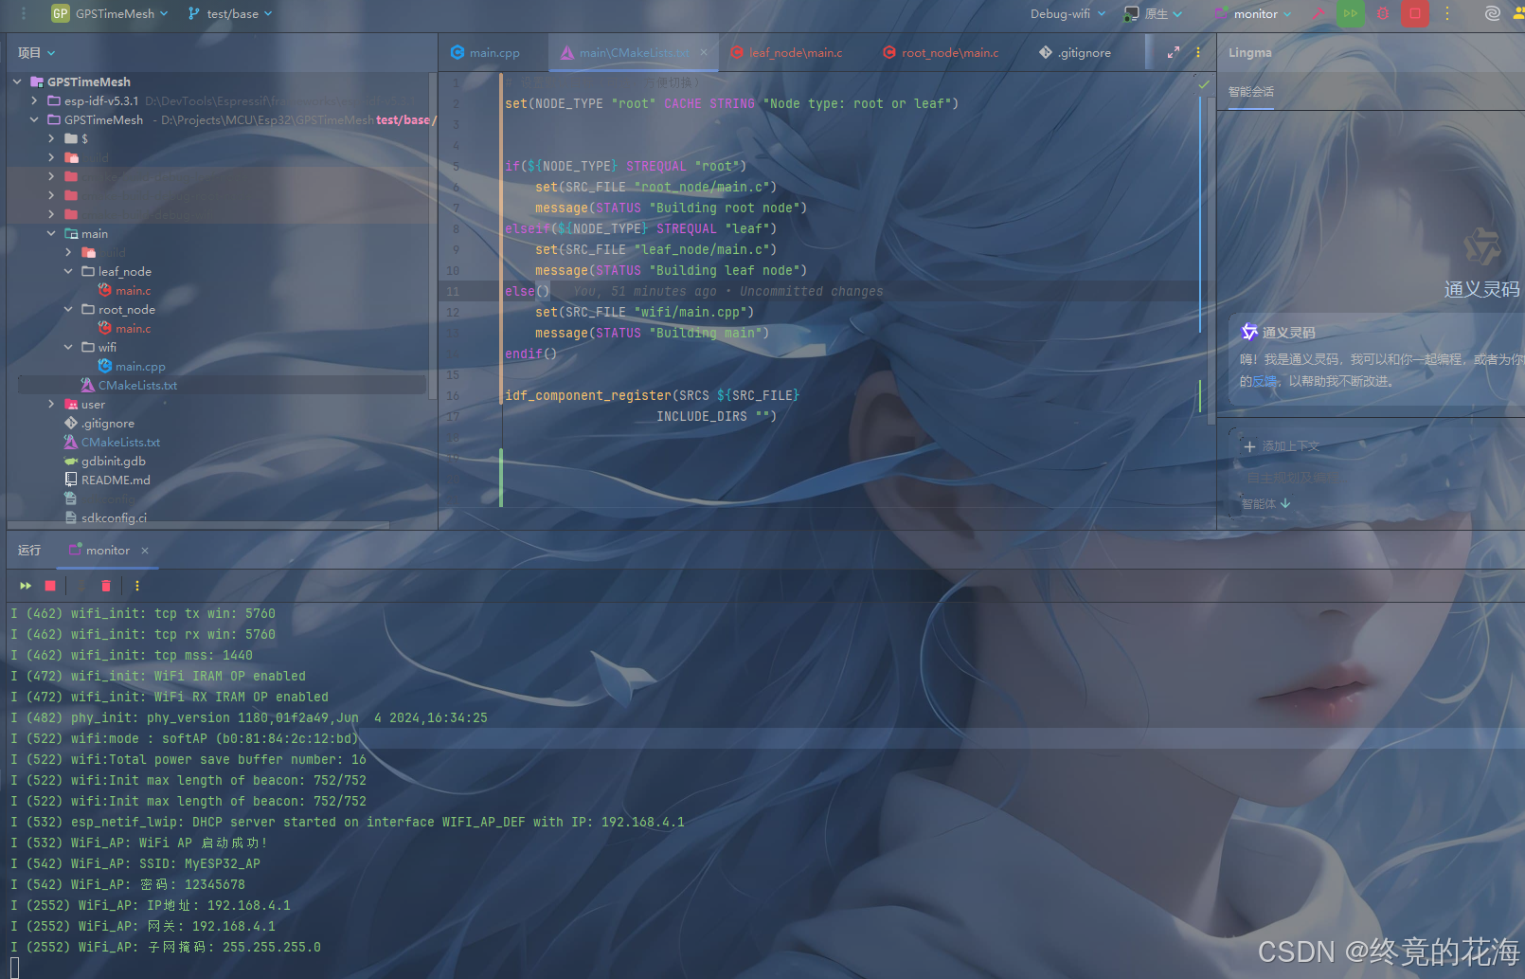Select the 智能会话 tab in Lingma
The image size is (1525, 979).
1250,92
